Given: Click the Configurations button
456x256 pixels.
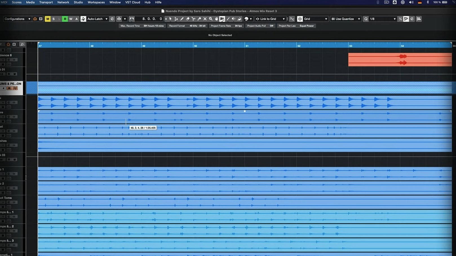Looking at the screenshot, I should point(17,19).
